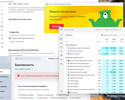Sort processes by Память column header

[x=113, y=40]
